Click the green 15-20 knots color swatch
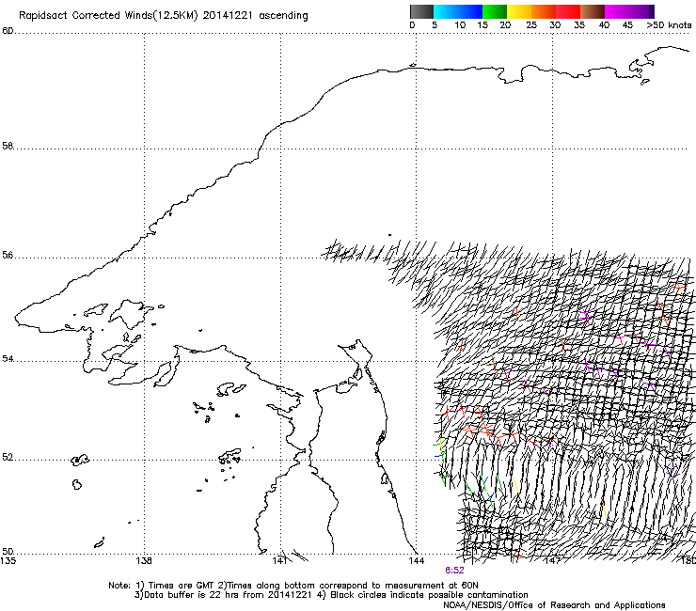The height and width of the screenshot is (611, 696). coord(495,11)
